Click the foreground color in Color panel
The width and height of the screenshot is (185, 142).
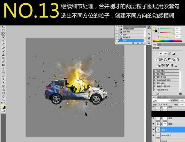click(x=154, y=29)
